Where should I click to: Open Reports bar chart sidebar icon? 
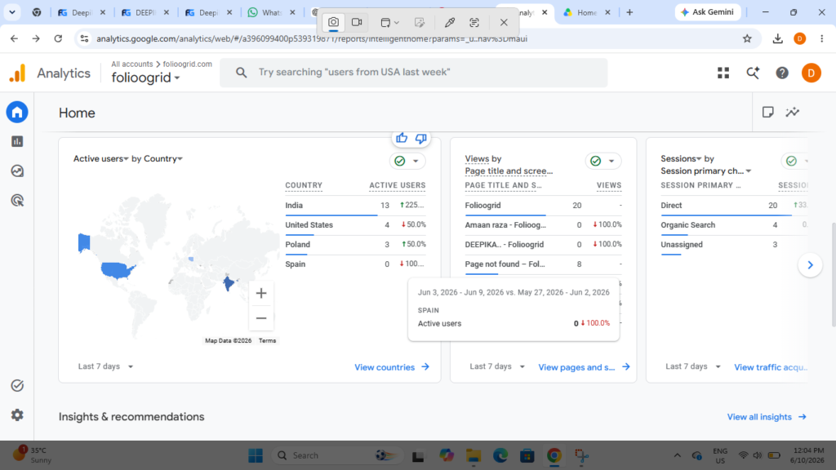[x=17, y=141]
